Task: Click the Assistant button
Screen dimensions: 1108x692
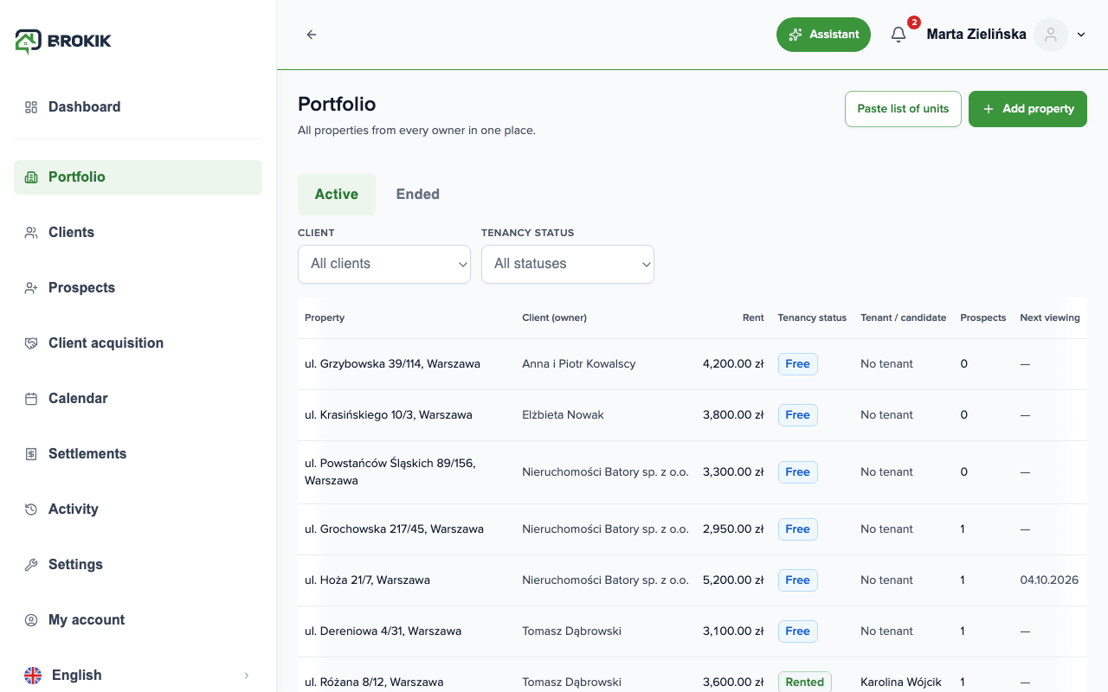Action: [x=823, y=35]
